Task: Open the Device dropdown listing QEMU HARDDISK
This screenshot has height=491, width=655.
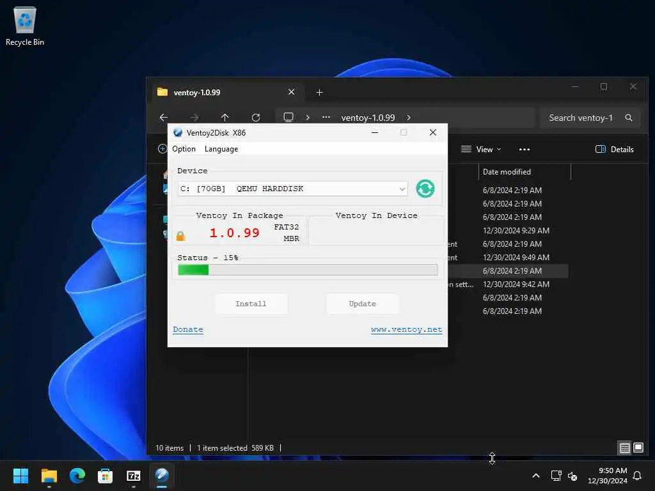Action: tap(292, 189)
